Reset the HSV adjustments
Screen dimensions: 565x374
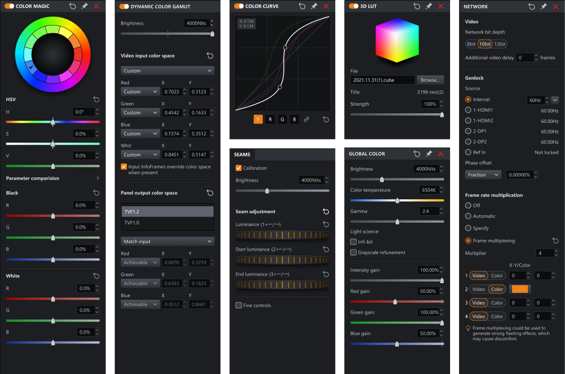point(96,99)
